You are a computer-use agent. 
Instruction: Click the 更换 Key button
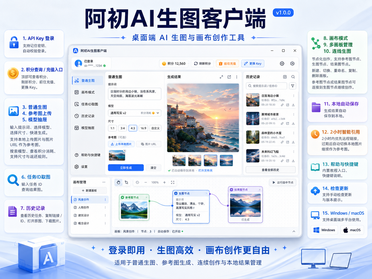pos(253,63)
